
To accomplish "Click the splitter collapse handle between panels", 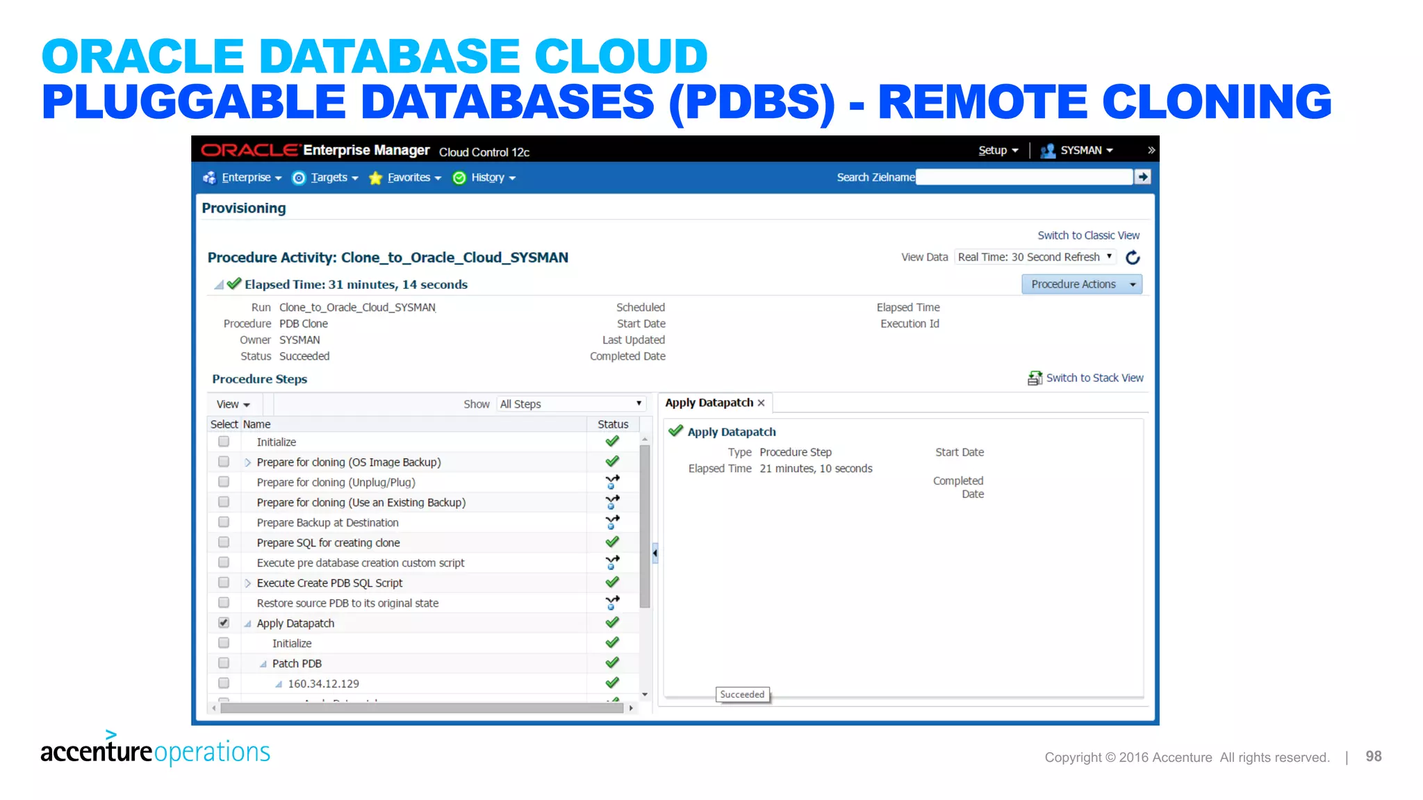I will (x=655, y=553).
